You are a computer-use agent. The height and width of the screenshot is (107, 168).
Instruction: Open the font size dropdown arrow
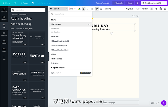click(75, 9)
